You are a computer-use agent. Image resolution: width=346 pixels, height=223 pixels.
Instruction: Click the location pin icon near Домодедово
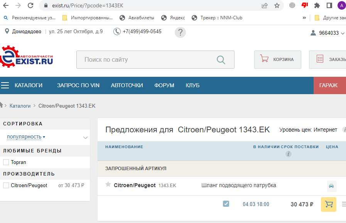pos(7,31)
